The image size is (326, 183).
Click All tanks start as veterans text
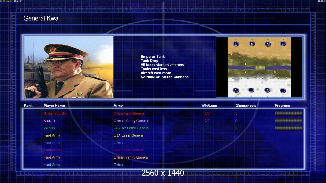click(162, 65)
